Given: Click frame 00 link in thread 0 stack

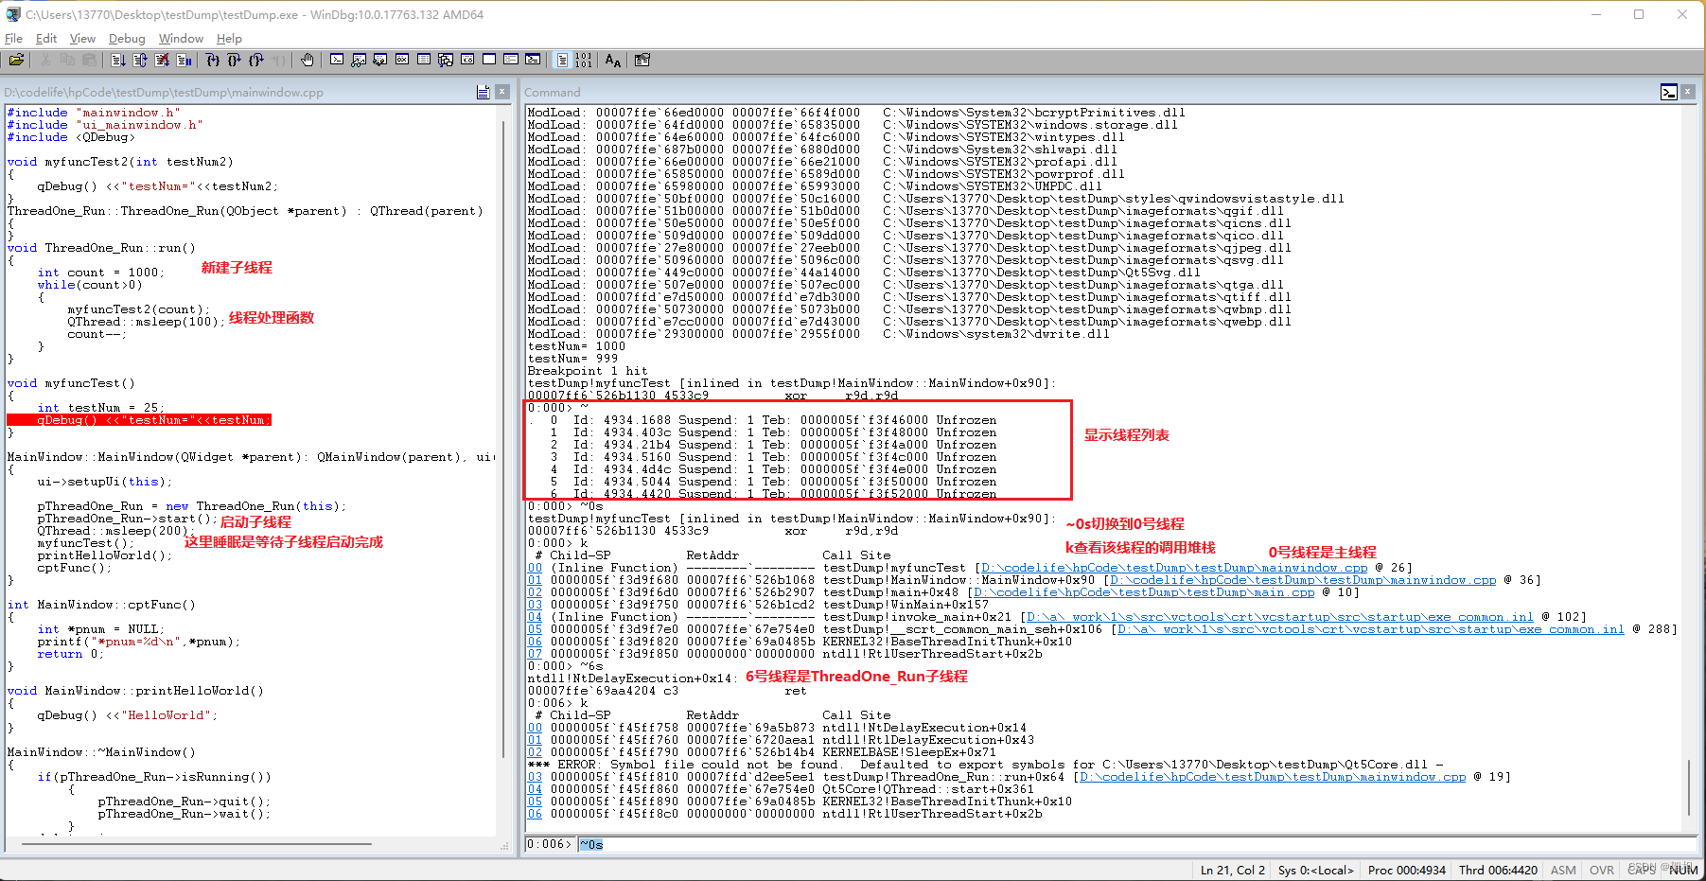Looking at the screenshot, I should tap(535, 568).
